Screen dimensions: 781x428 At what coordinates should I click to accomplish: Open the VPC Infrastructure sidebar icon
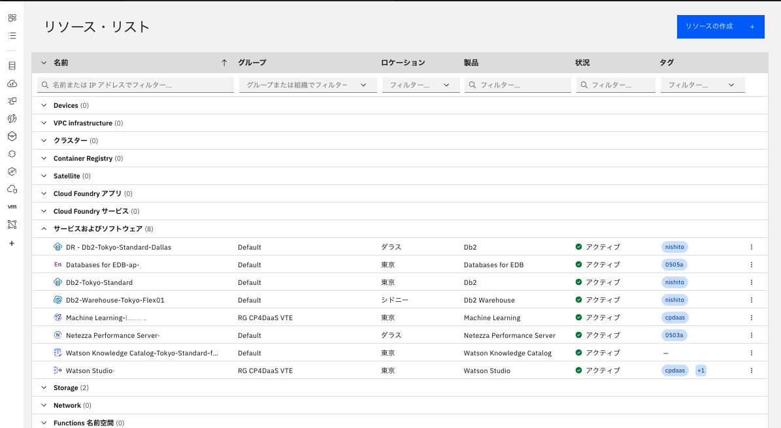coord(12,101)
